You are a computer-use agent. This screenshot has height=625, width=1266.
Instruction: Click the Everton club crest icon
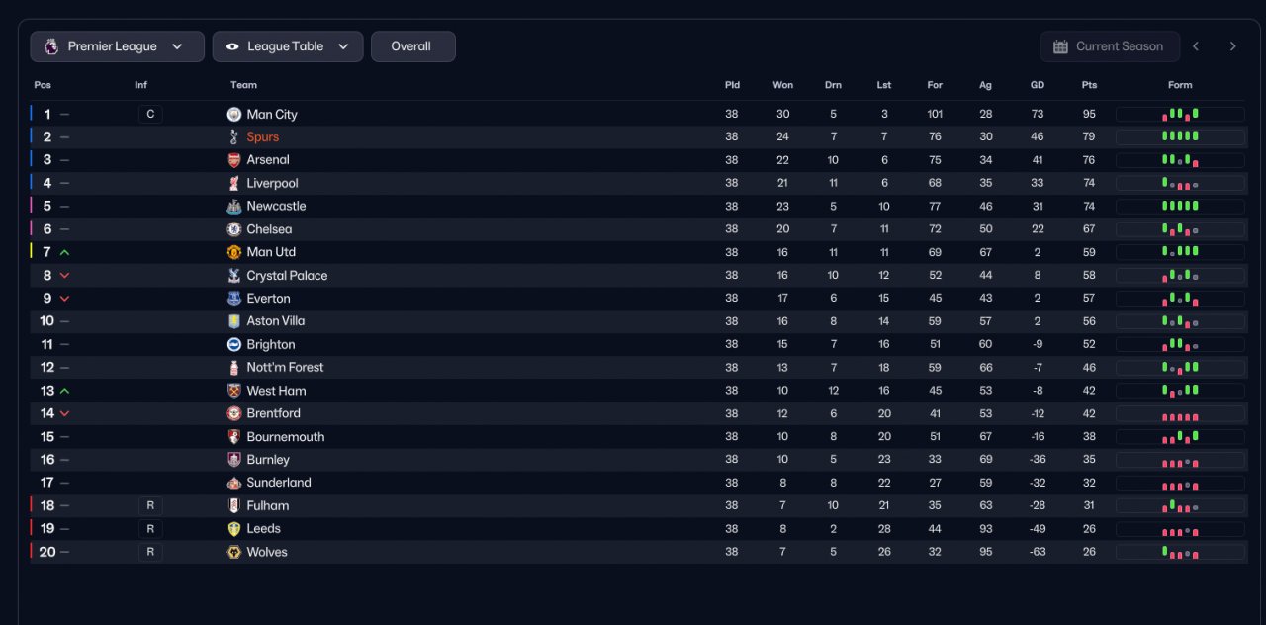(234, 299)
